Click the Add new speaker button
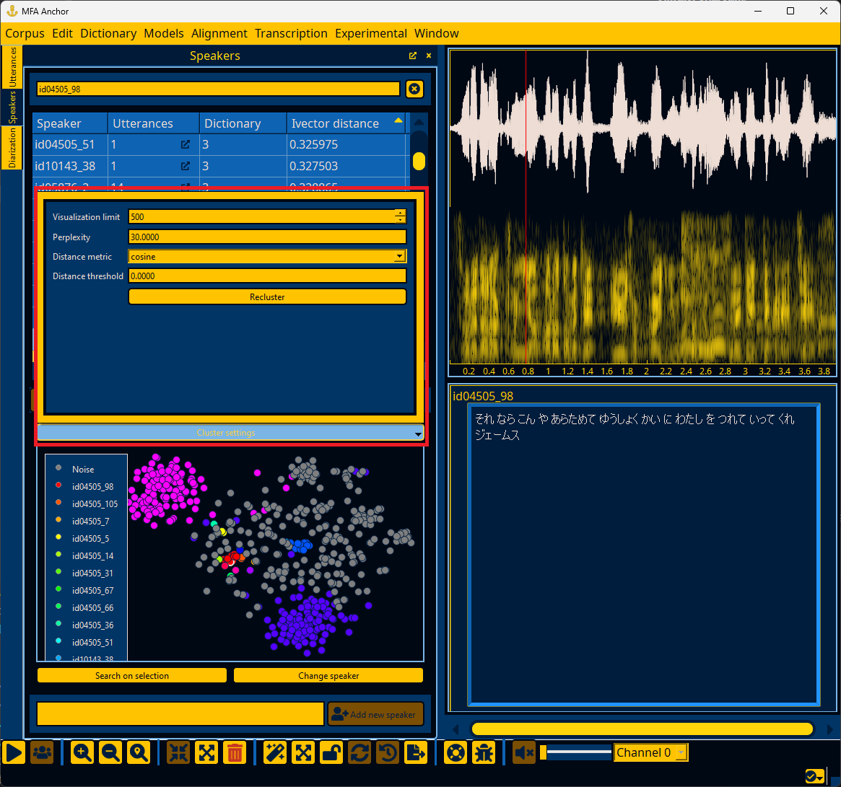The image size is (841, 787). point(375,714)
